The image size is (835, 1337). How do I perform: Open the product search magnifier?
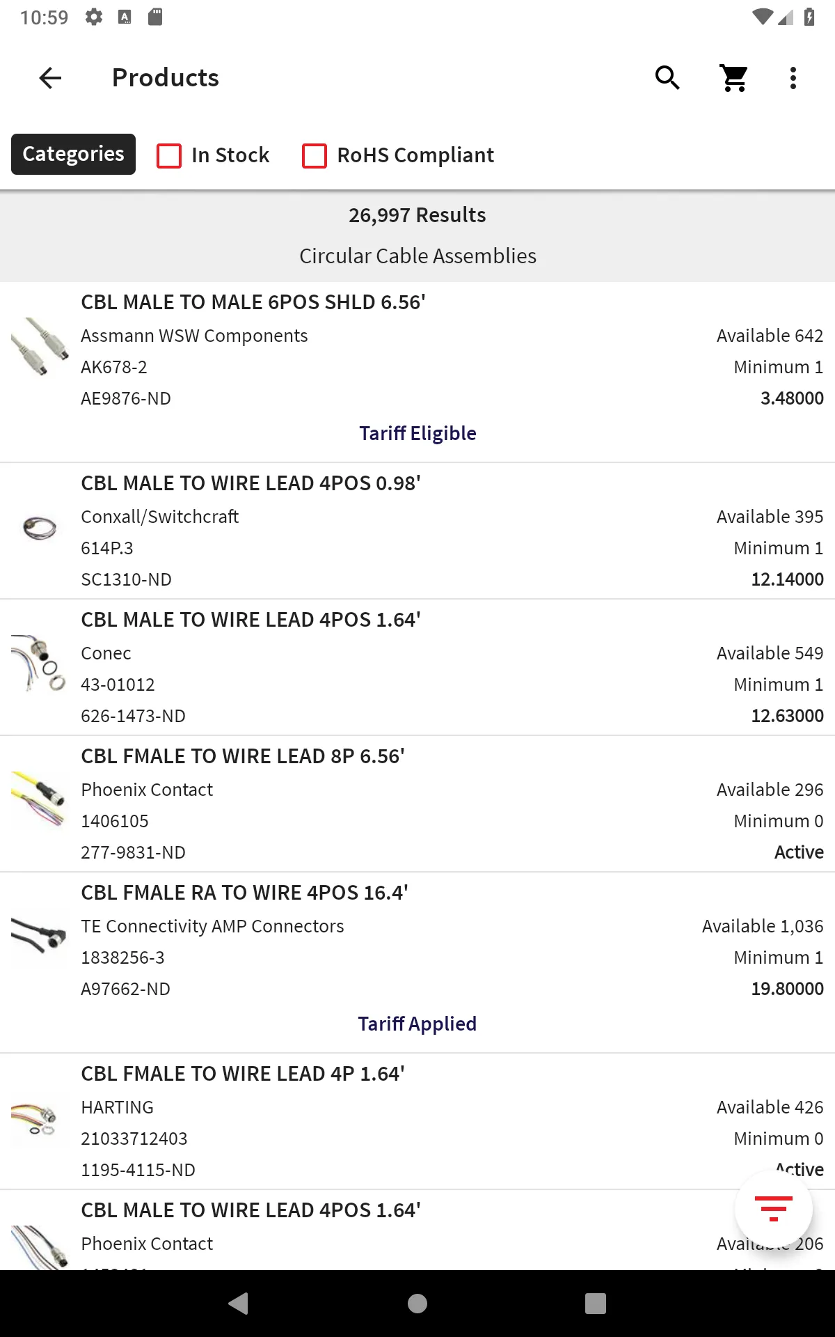(x=667, y=78)
